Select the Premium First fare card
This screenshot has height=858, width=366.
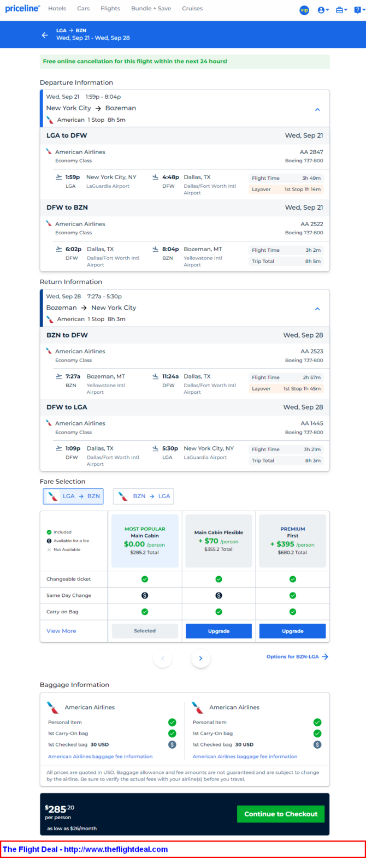[293, 541]
